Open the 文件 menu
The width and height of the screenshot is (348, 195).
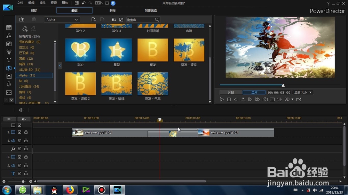click(20, 3)
